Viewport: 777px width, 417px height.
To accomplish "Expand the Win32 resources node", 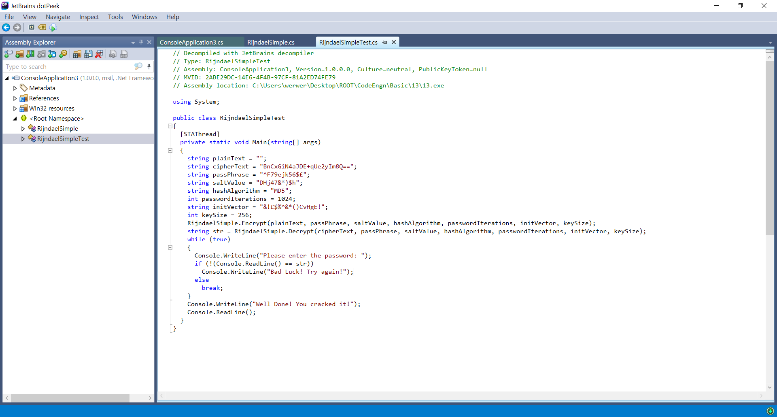I will click(x=15, y=108).
